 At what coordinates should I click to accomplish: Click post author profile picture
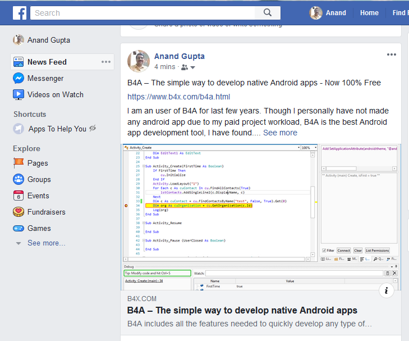pyautogui.click(x=139, y=61)
